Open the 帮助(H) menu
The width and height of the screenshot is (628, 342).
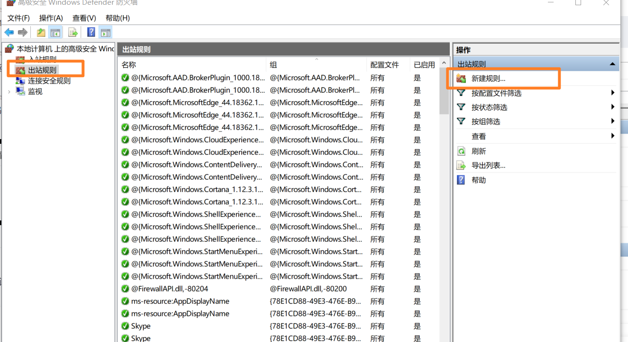pyautogui.click(x=118, y=18)
